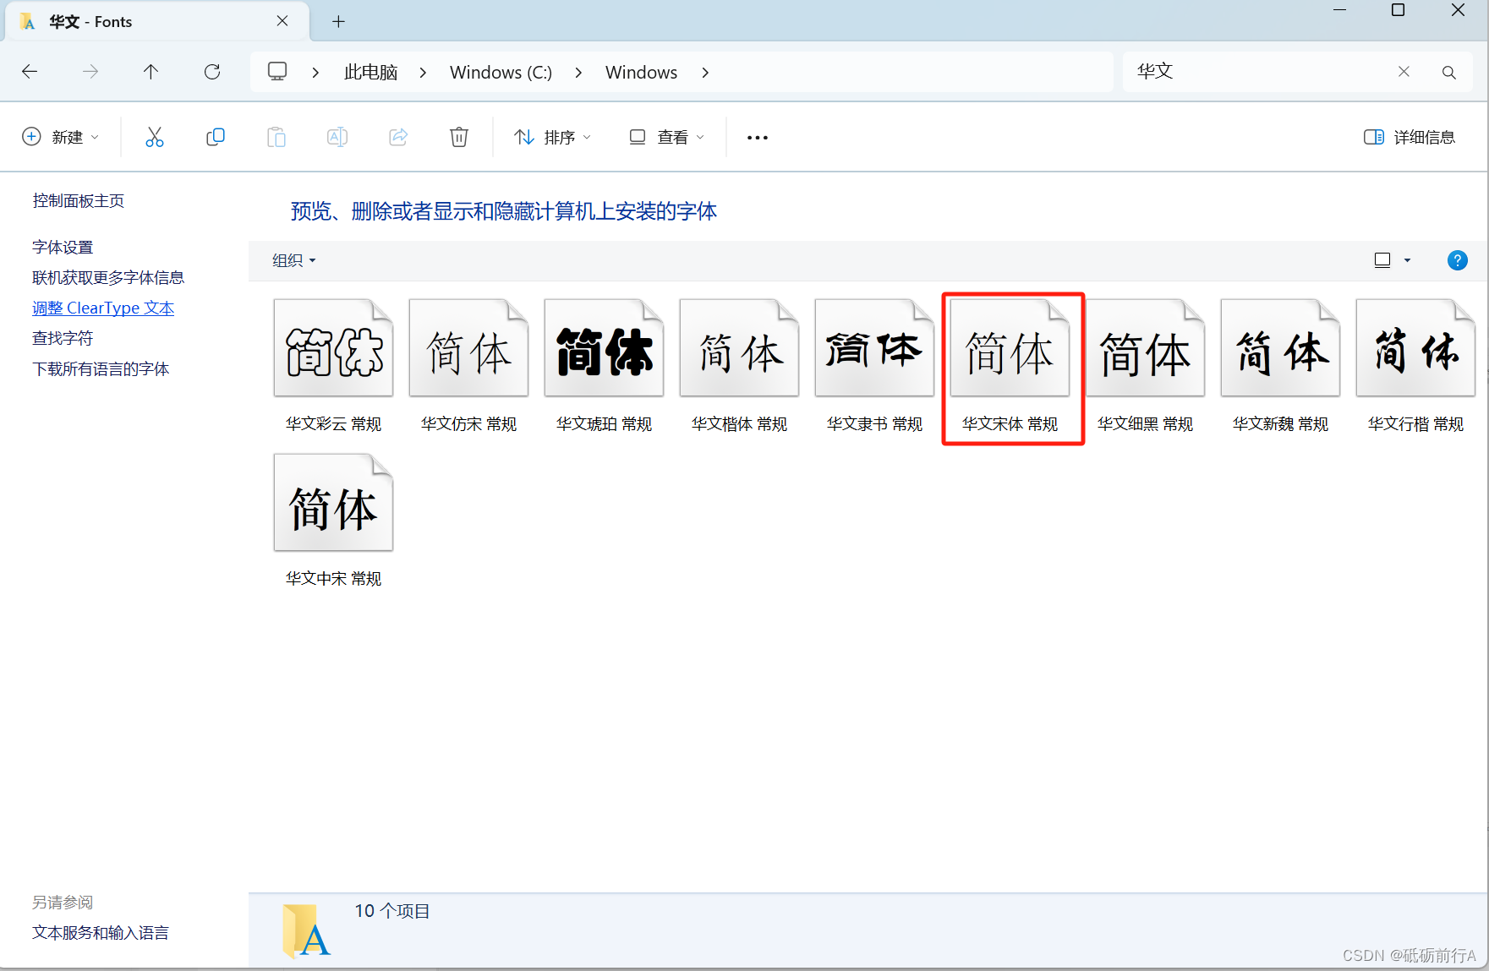
Task: Open 查找字符 link
Action: click(x=63, y=339)
